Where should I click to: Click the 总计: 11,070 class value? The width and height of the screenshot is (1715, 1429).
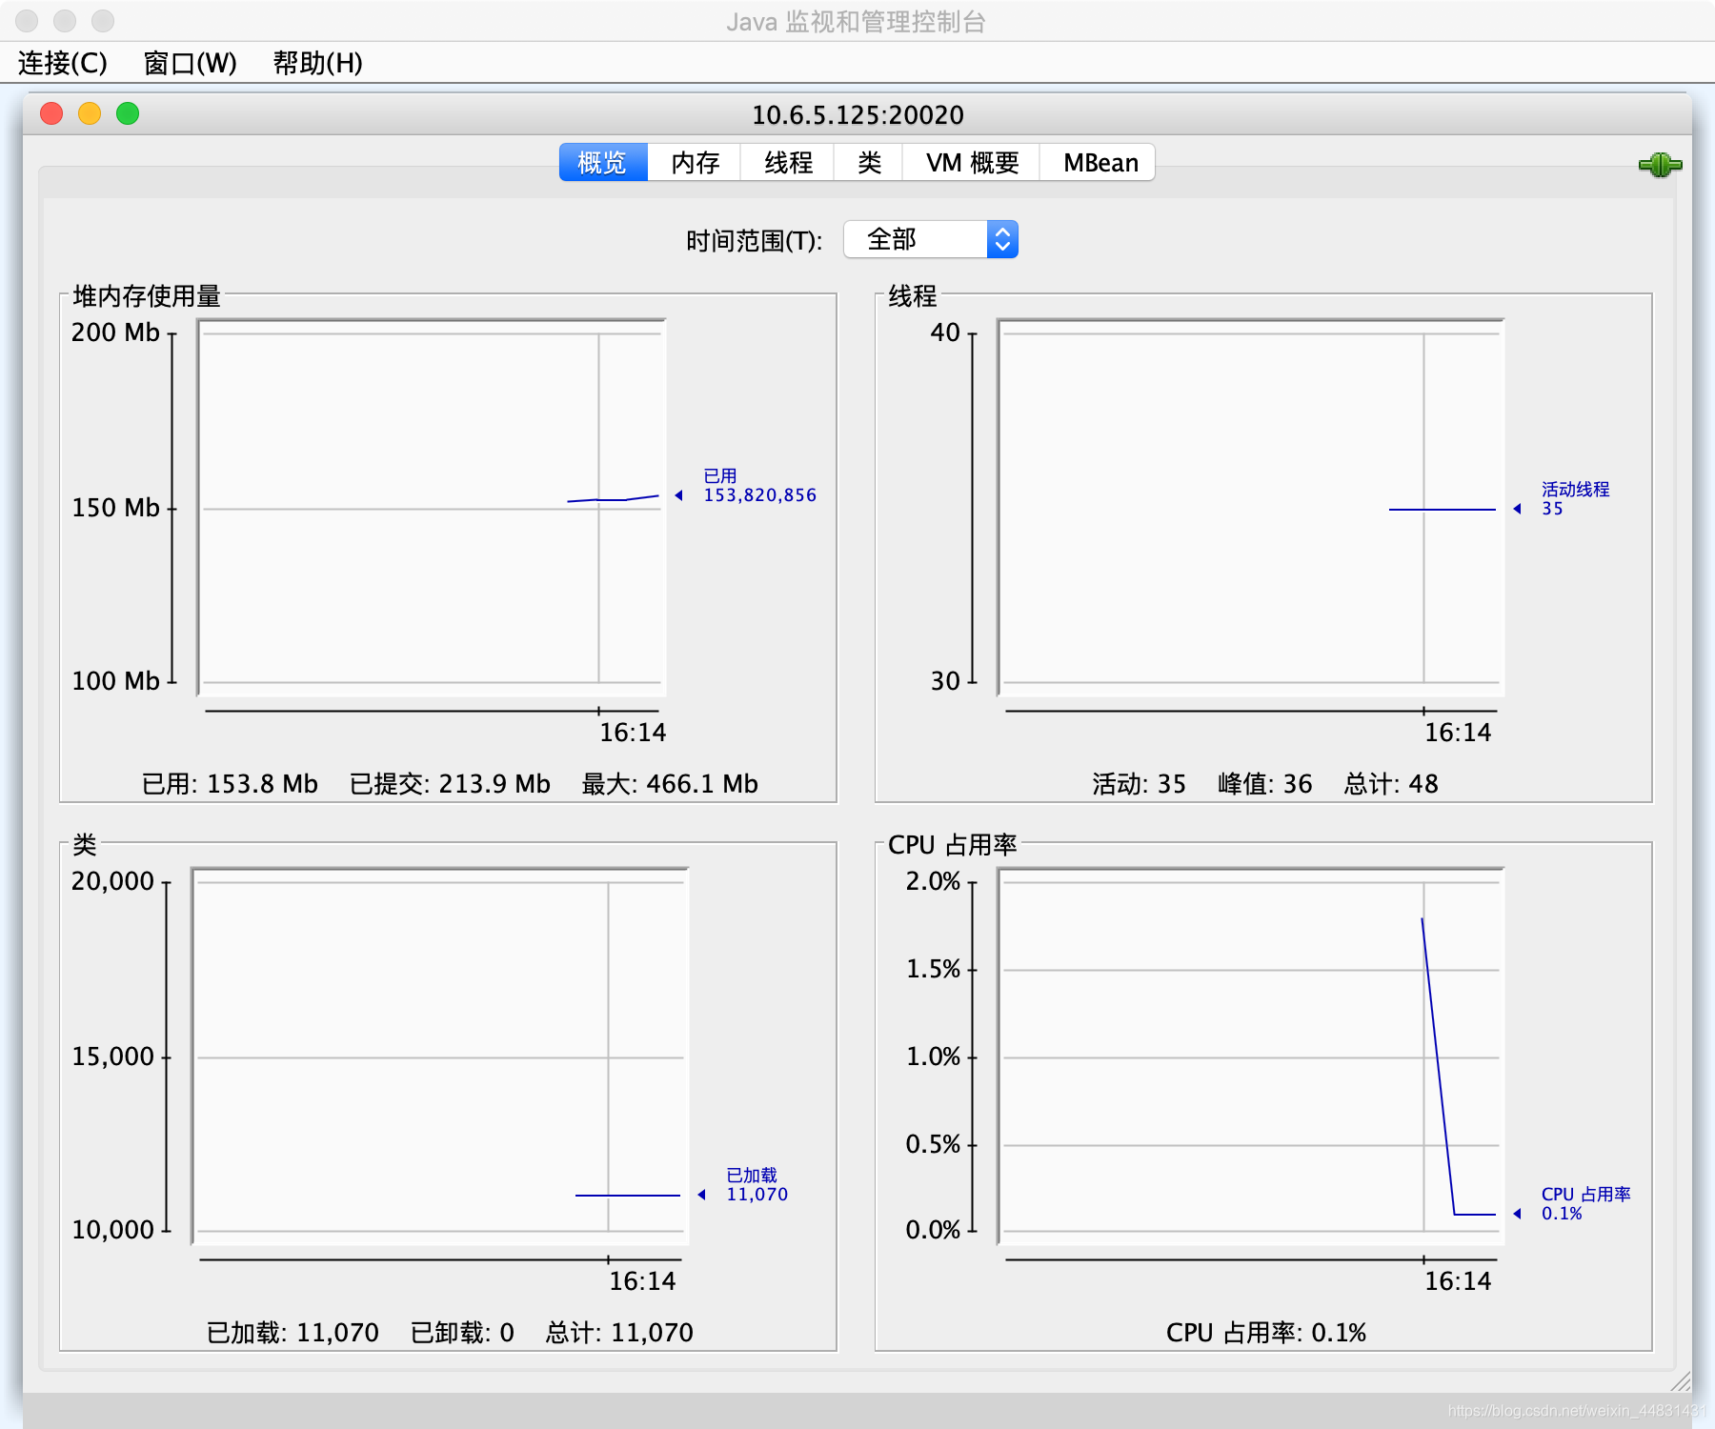(x=619, y=1333)
